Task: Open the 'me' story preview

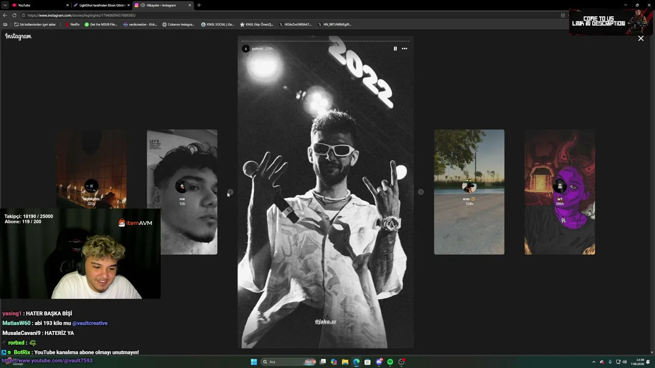Action: pos(182,192)
